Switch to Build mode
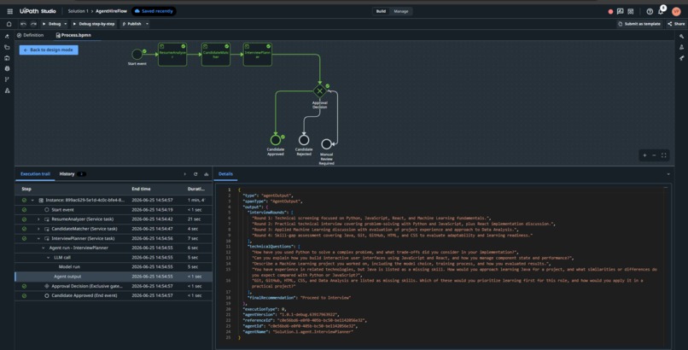 pos(381,11)
